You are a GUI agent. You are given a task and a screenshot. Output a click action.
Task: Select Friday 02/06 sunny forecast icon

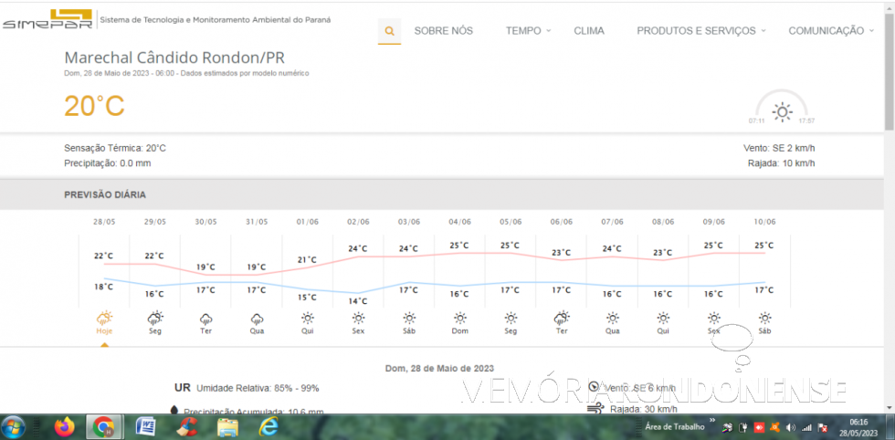(358, 319)
